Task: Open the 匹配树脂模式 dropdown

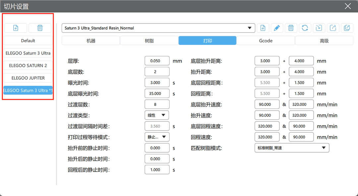Action: 292,148
